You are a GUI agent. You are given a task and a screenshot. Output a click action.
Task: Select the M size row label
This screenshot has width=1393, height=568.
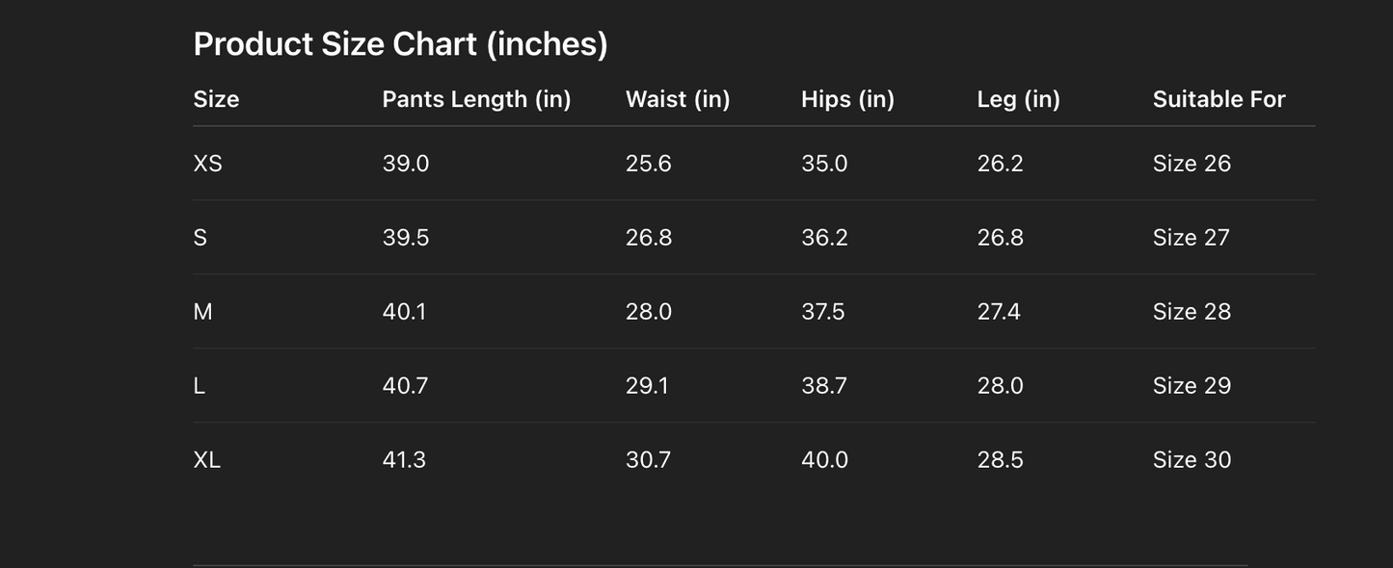tap(202, 312)
